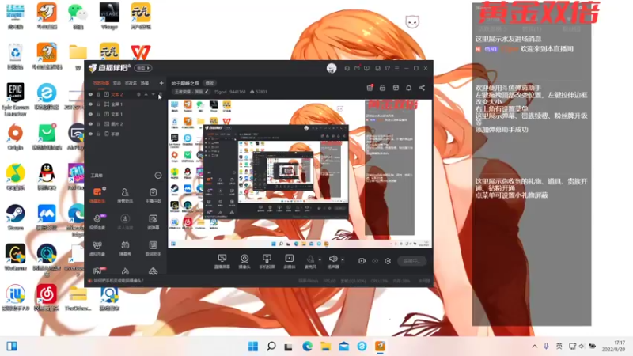Select the 文本 1 source row
633x356 pixels.
click(x=126, y=114)
